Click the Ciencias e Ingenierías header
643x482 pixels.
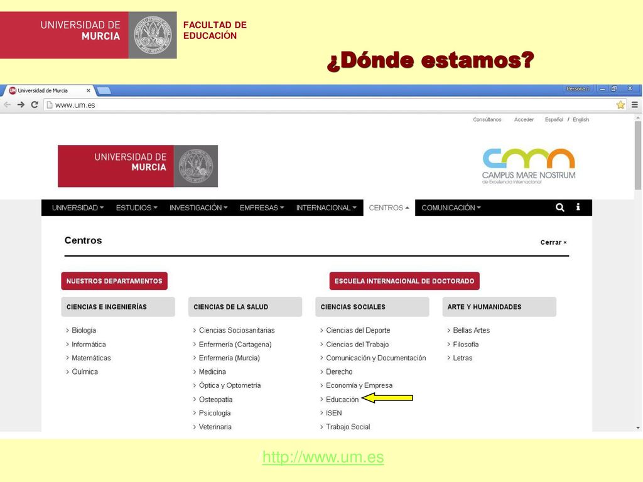pyautogui.click(x=118, y=306)
